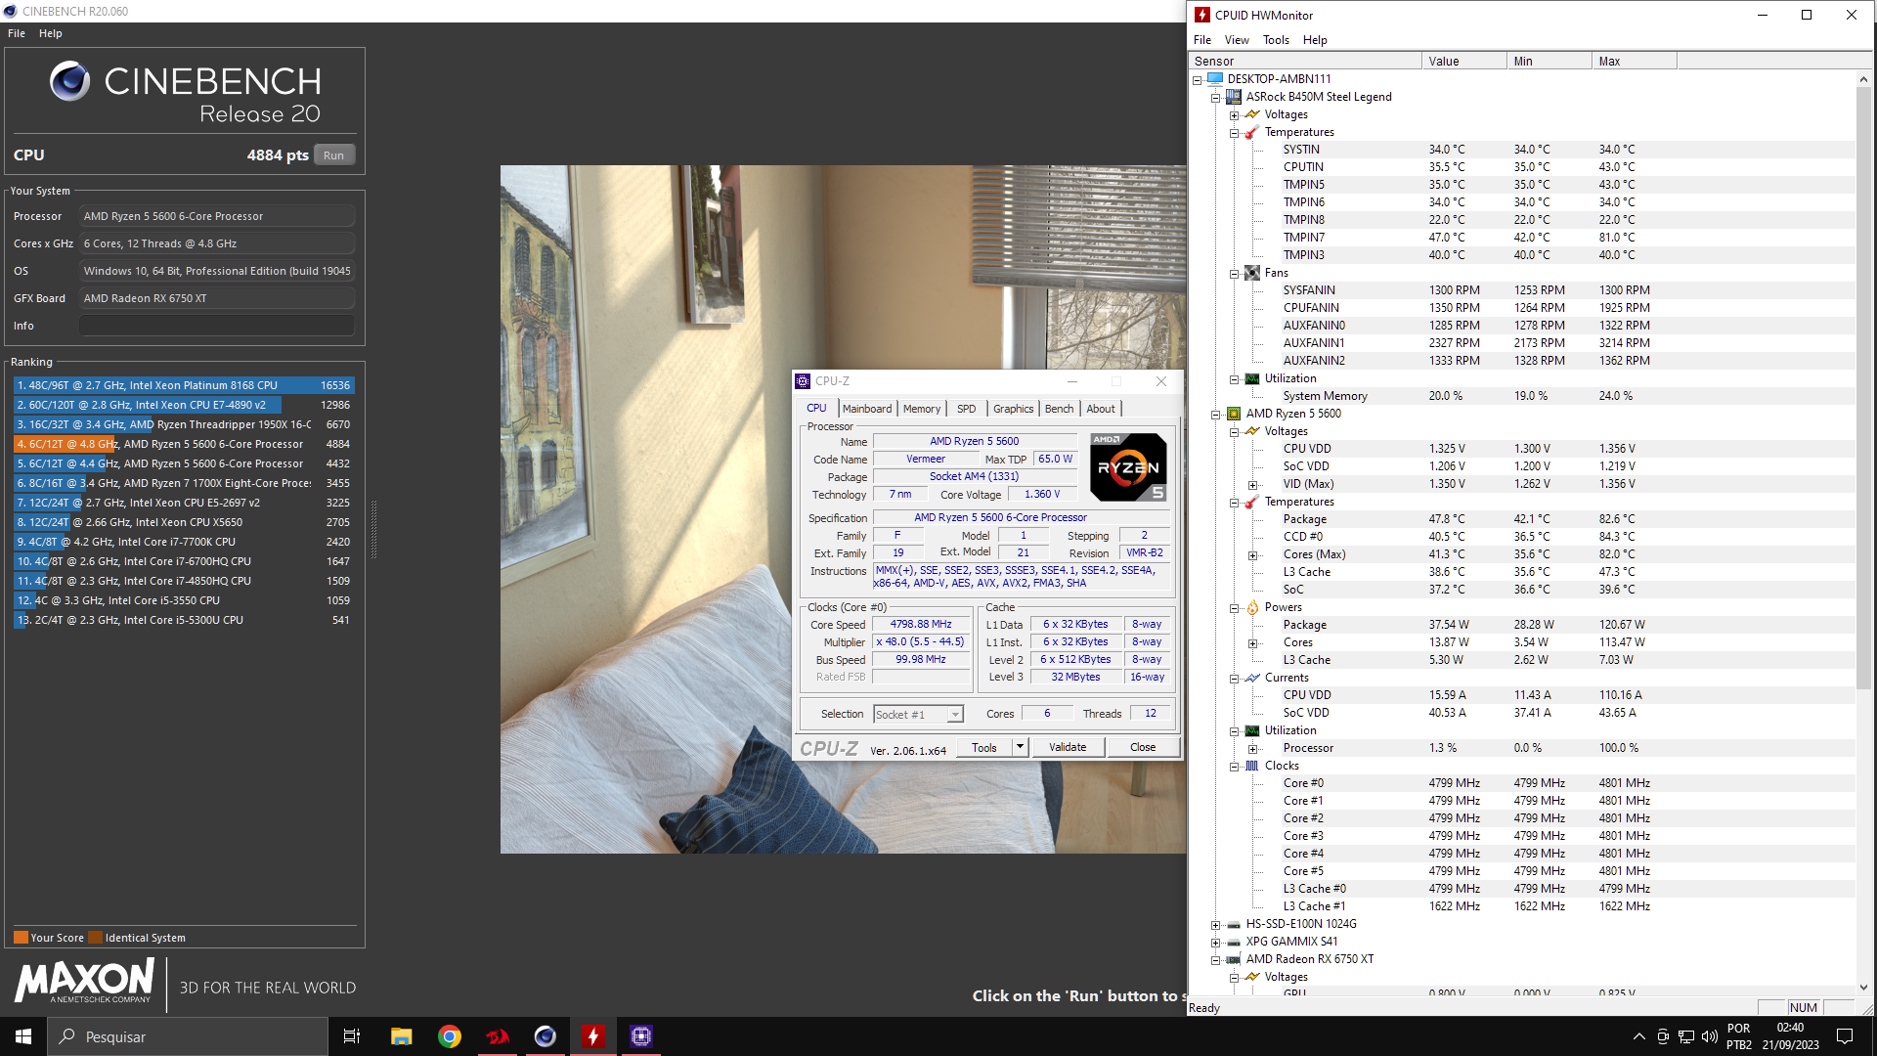Image resolution: width=1877 pixels, height=1056 pixels.
Task: Click the Info field in Cinebench
Action: 217,326
